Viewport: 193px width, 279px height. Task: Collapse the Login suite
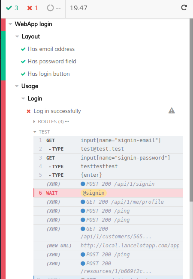(x=23, y=98)
